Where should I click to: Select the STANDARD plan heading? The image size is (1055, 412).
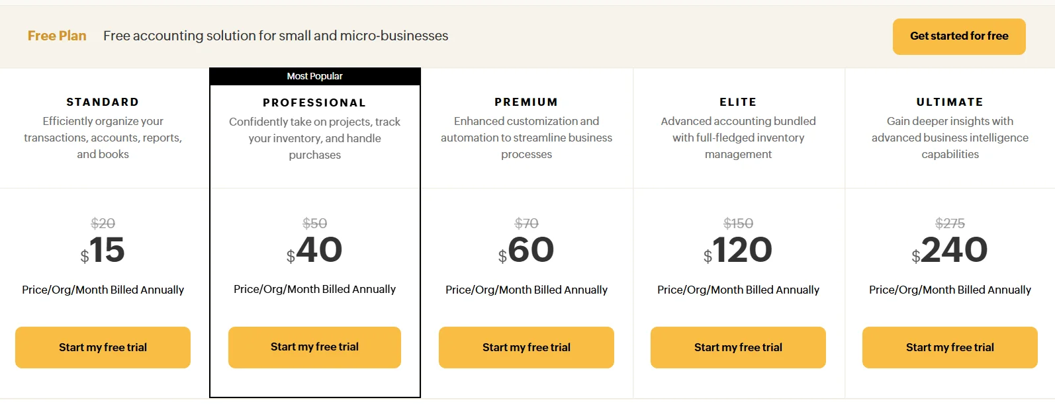(x=103, y=102)
